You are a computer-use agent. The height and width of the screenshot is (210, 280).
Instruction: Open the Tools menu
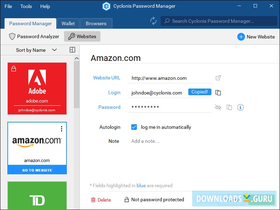pyautogui.click(x=26, y=6)
